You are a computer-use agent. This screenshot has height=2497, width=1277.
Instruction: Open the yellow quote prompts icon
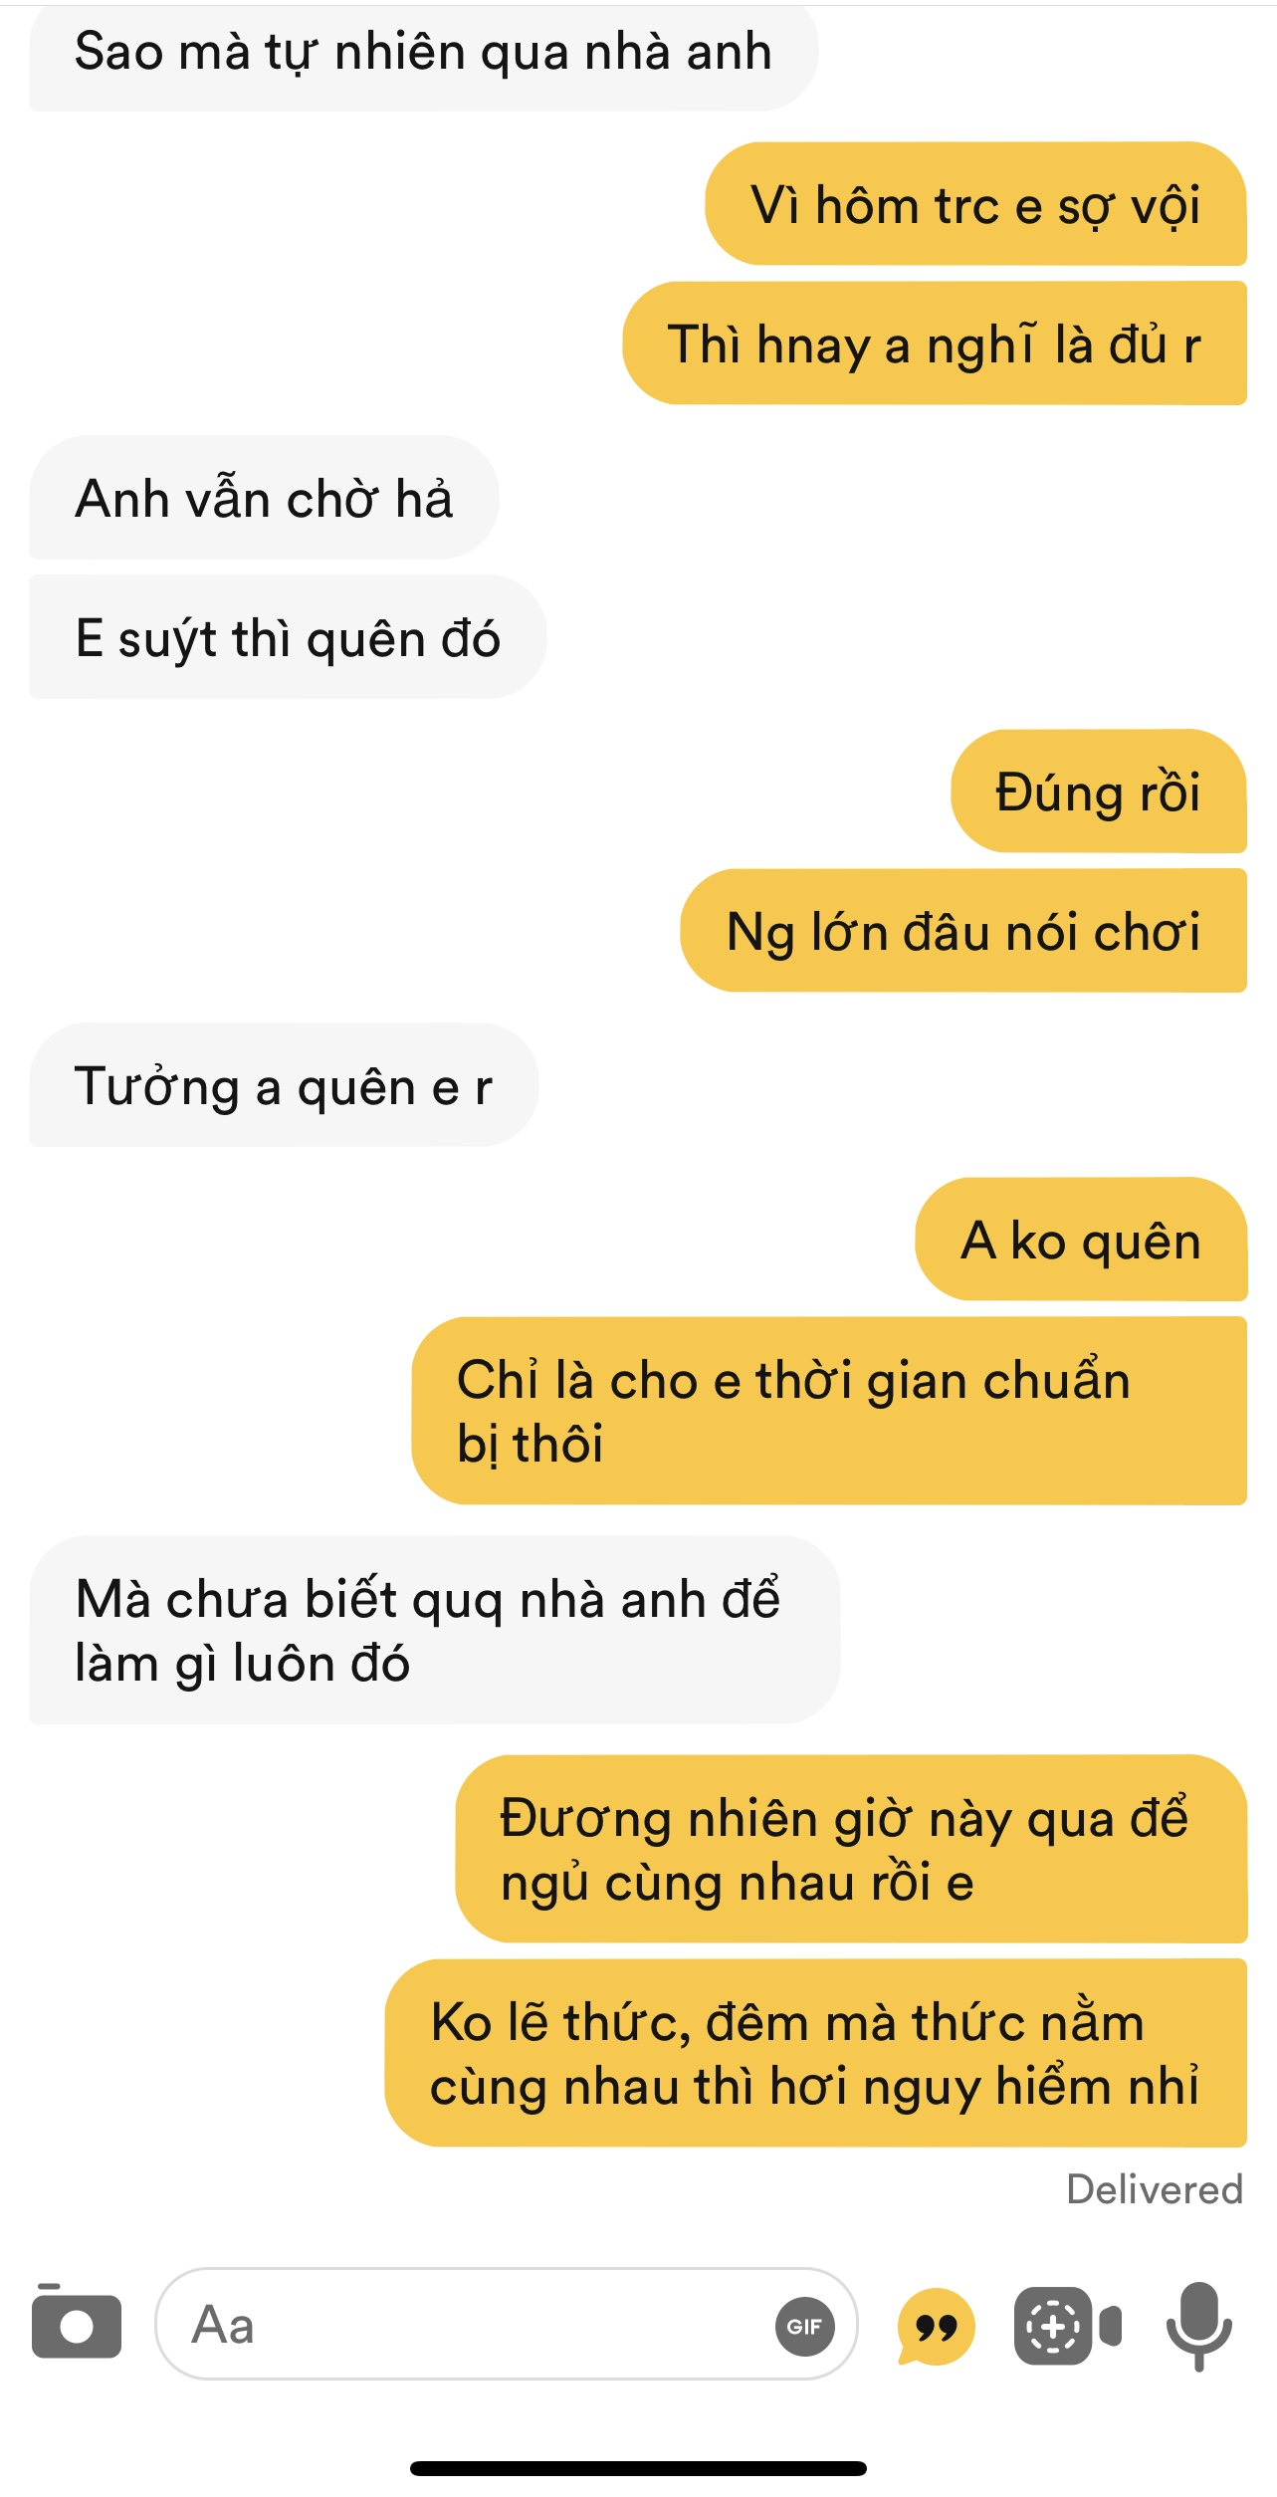[935, 2327]
